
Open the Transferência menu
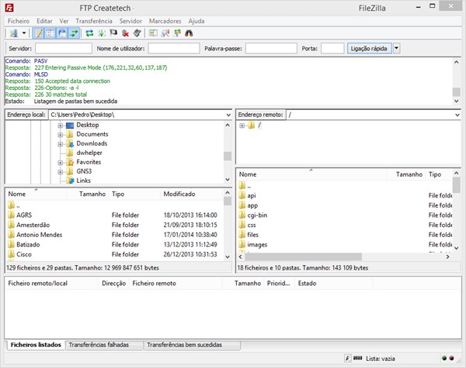94,21
